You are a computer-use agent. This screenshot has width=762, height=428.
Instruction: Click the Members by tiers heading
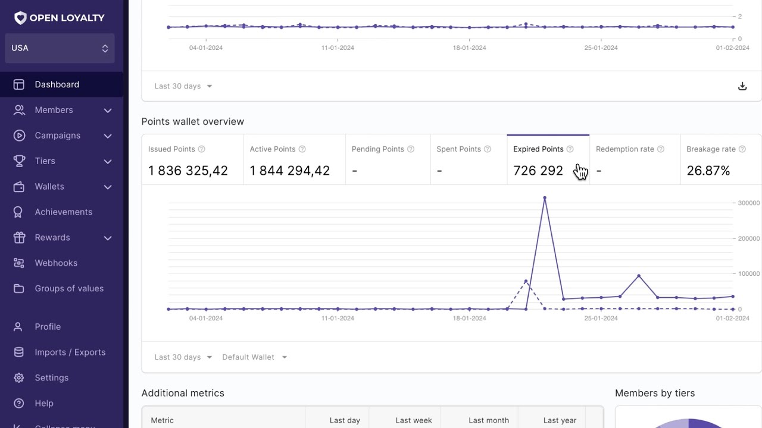point(655,394)
